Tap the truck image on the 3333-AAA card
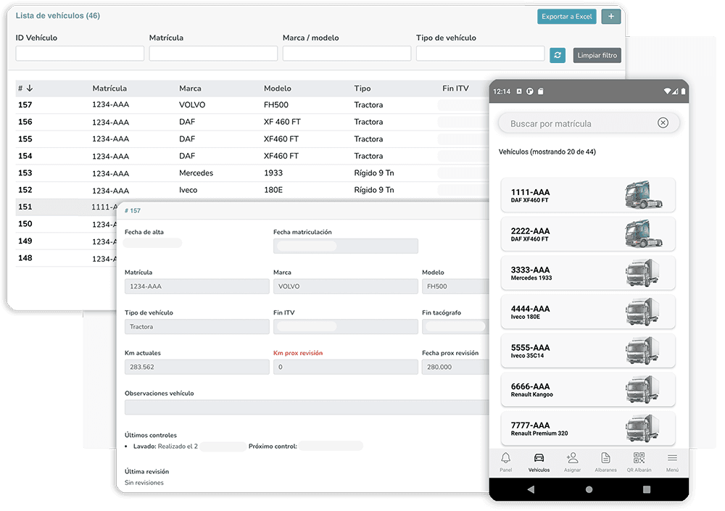This screenshot has width=725, height=511. 642,273
